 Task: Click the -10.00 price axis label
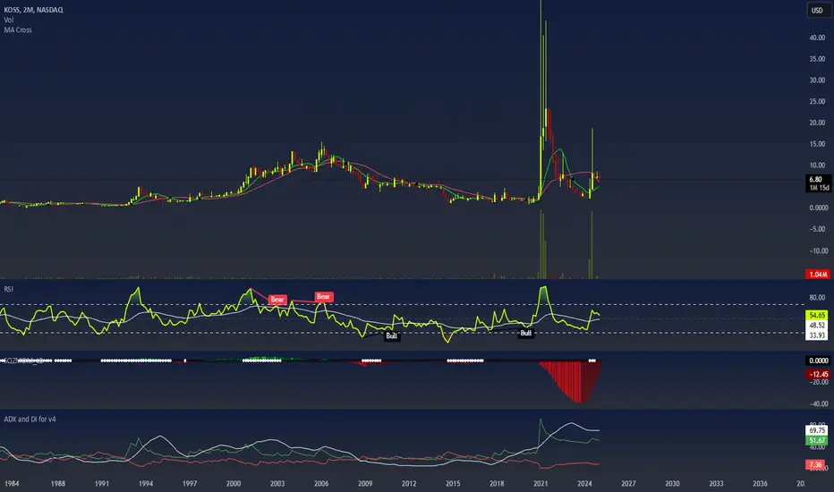click(818, 250)
